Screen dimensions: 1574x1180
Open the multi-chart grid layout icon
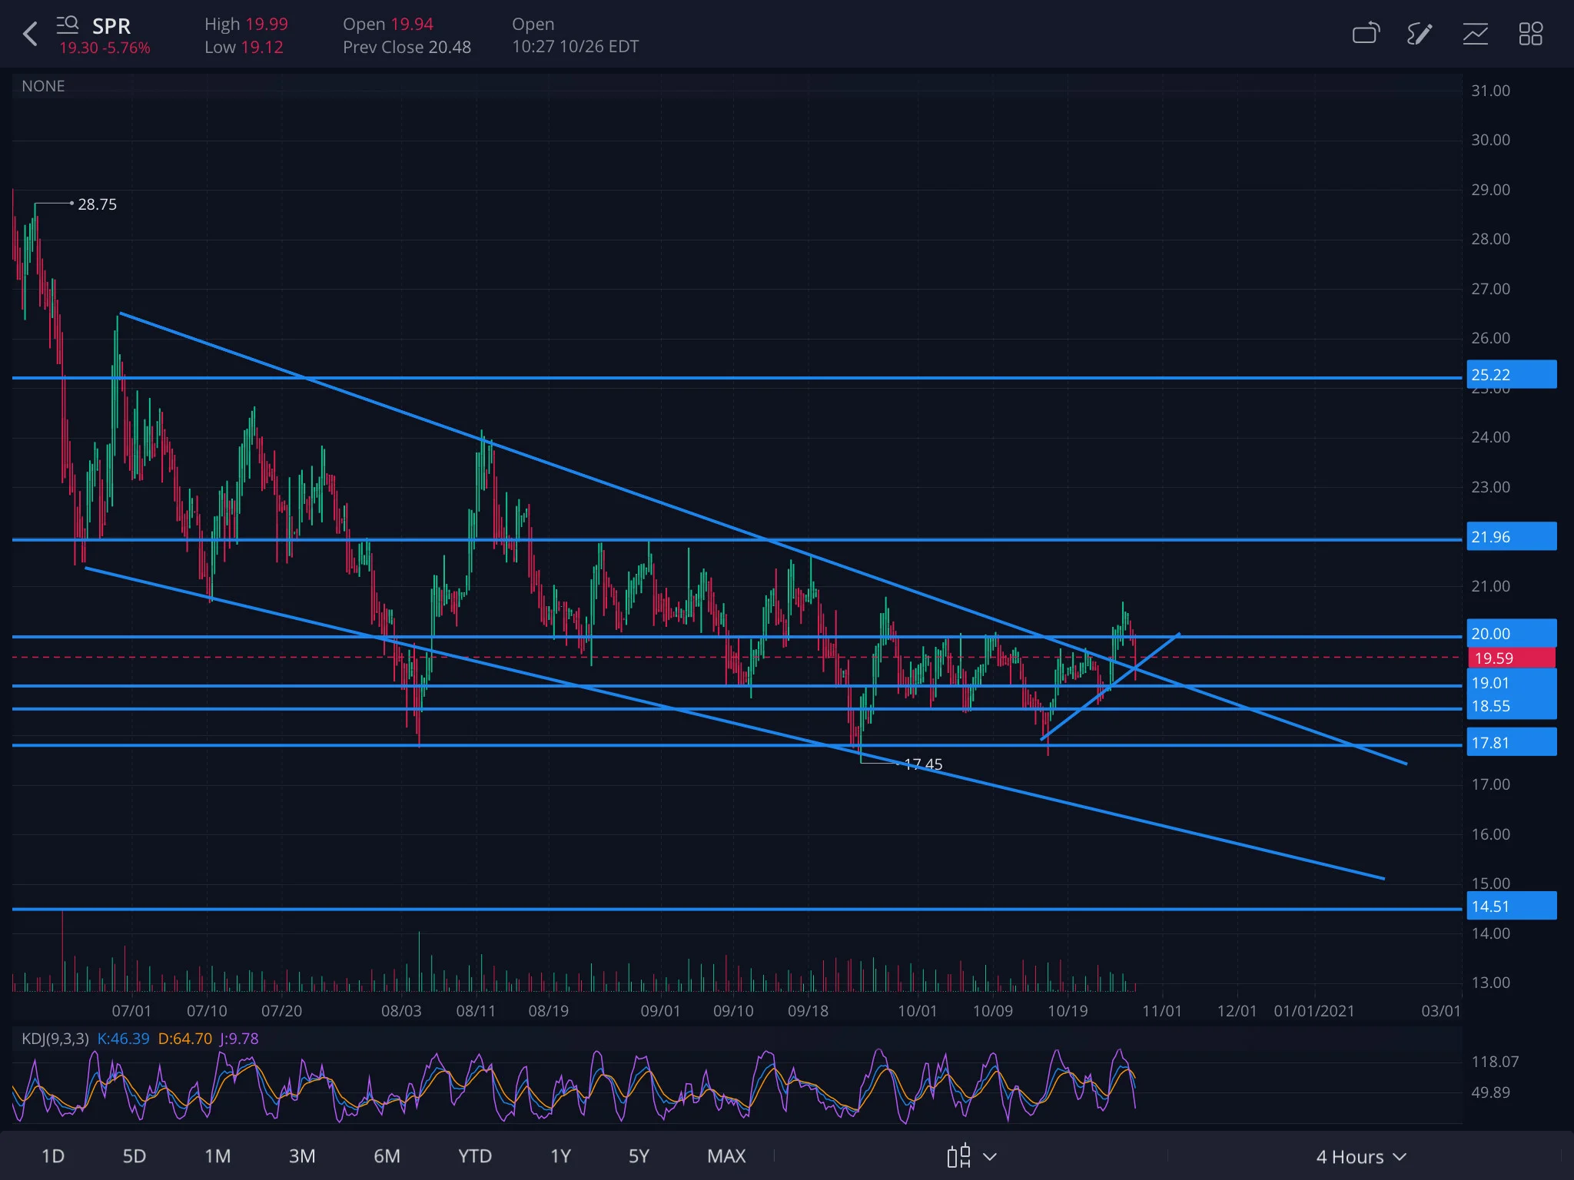[x=1530, y=33]
